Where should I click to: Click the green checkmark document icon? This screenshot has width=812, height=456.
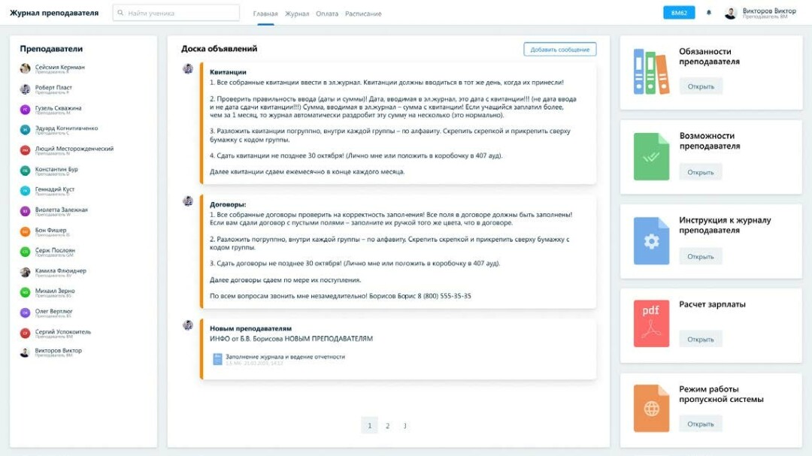click(651, 156)
